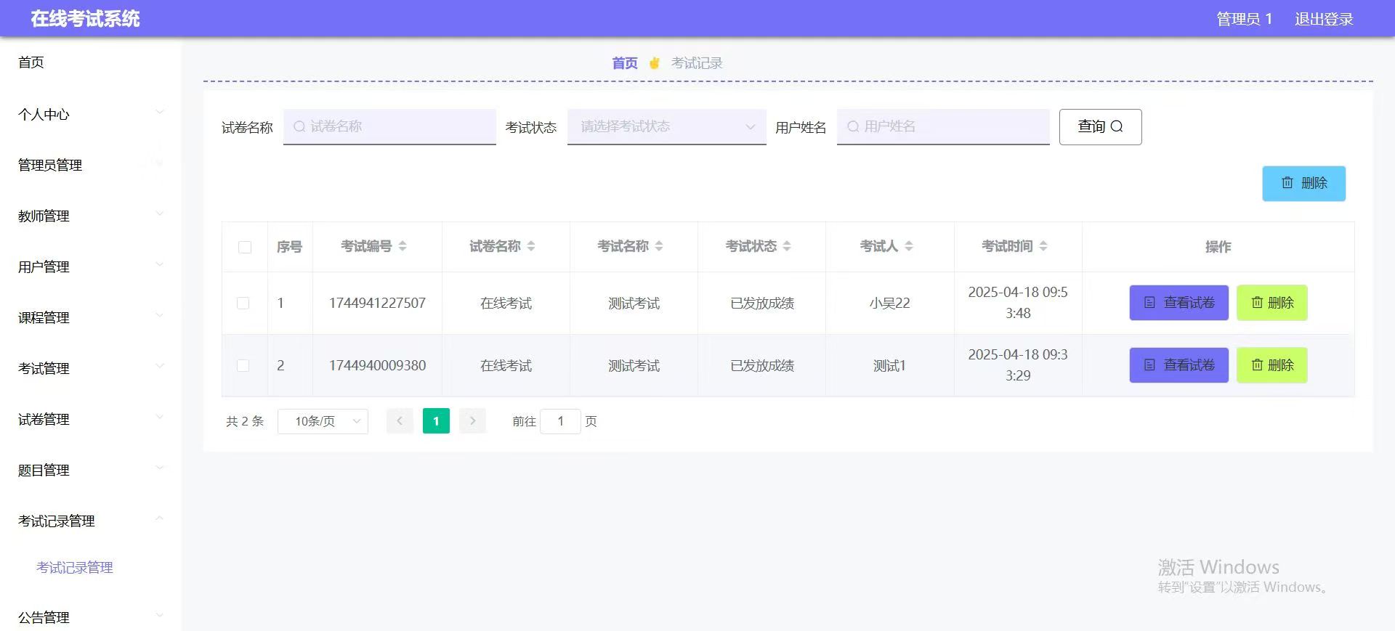The image size is (1395, 631).
Task: Click the sort arrows on 考试人 column
Action: [x=909, y=246]
